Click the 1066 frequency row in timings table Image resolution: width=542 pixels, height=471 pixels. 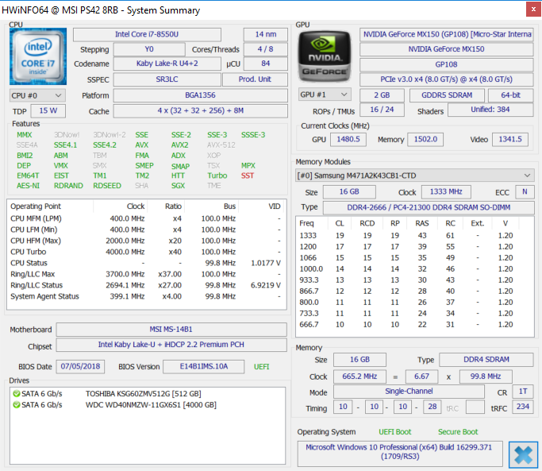point(414,258)
